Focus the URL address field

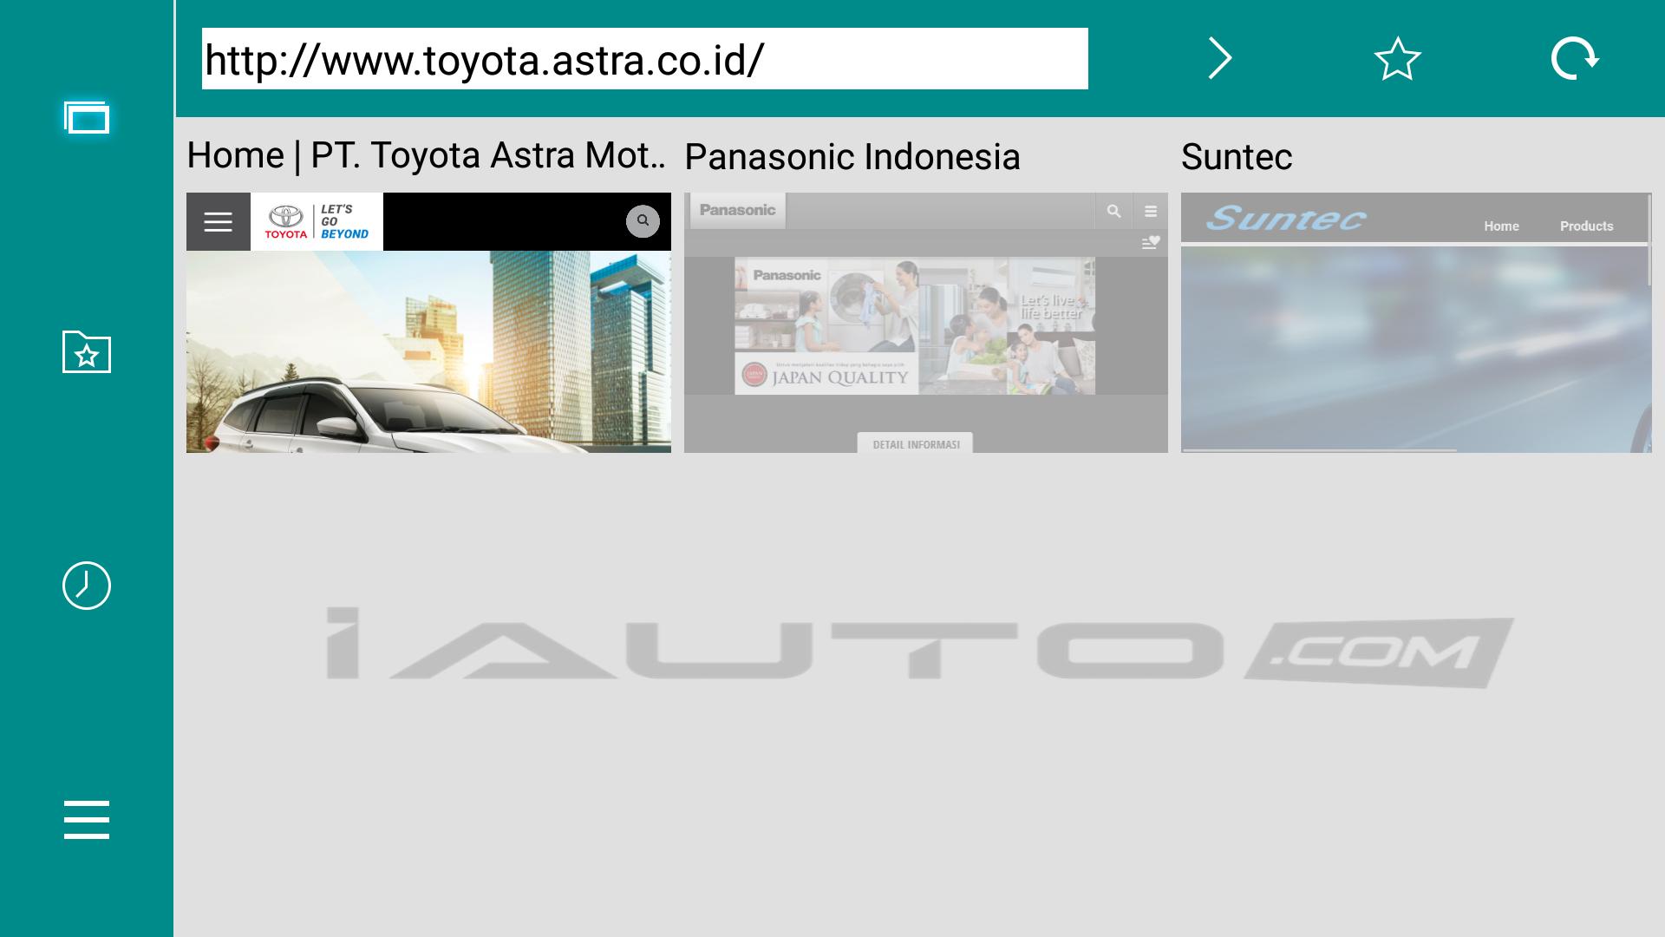tap(645, 58)
